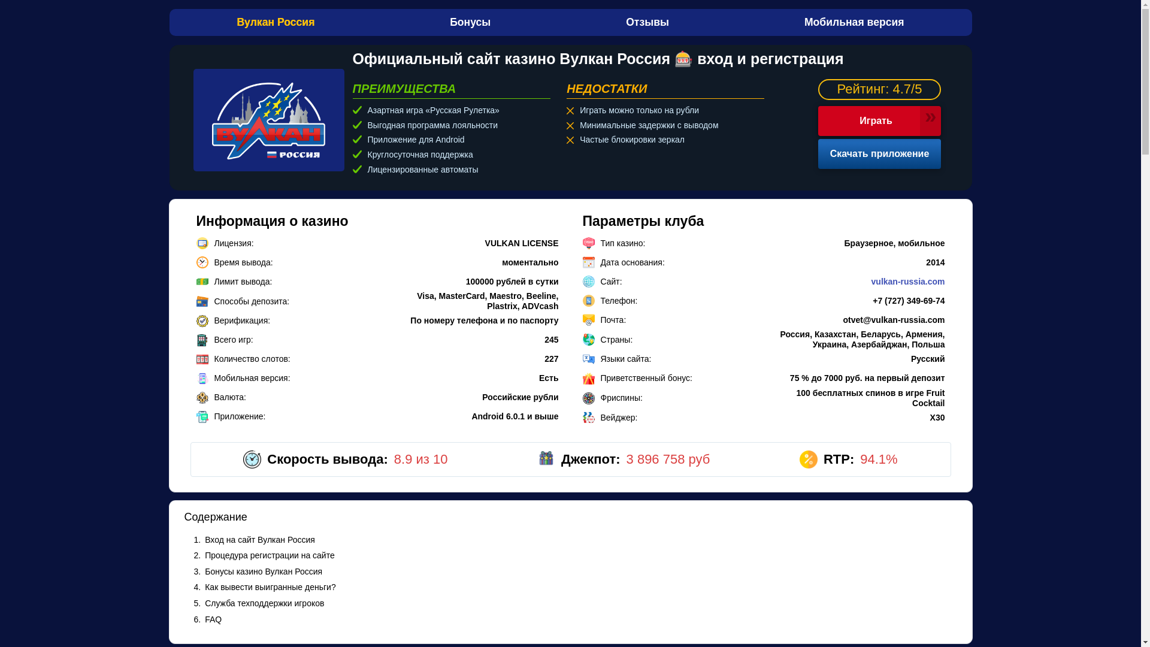The height and width of the screenshot is (647, 1150).
Task: Click the reels icon next to Количество слотов
Action: (202, 359)
